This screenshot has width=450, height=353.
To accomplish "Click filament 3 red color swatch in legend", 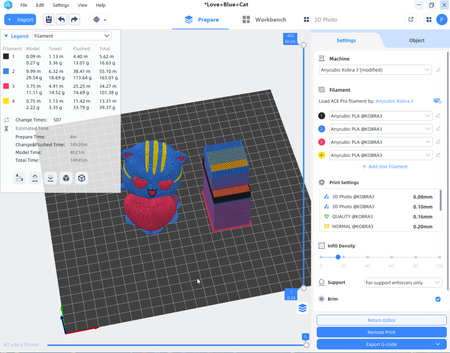I will 6,86.
